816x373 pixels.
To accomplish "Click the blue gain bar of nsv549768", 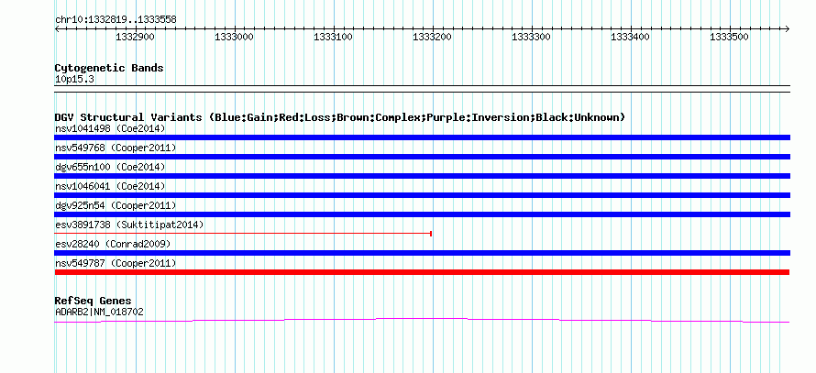I will 422,157.
